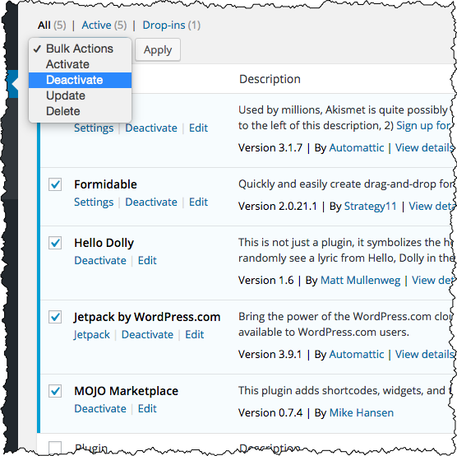Open Akismet Settings link

[94, 128]
